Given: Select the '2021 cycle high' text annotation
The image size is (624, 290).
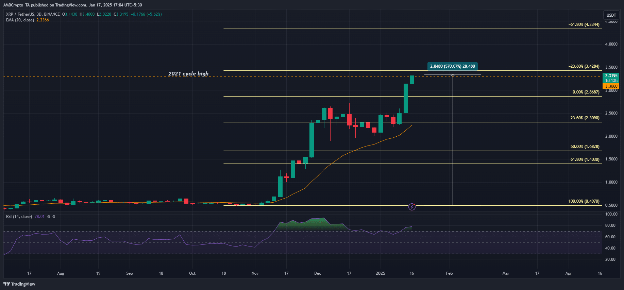Looking at the screenshot, I should tap(188, 73).
